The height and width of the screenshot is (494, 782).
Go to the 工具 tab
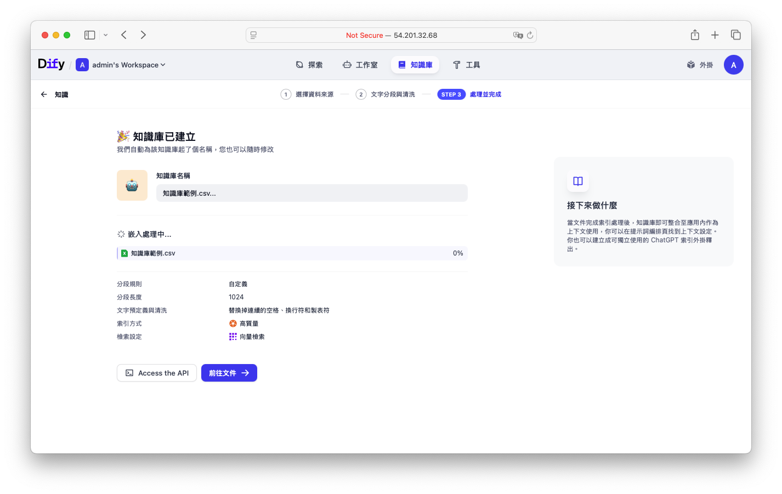[466, 65]
